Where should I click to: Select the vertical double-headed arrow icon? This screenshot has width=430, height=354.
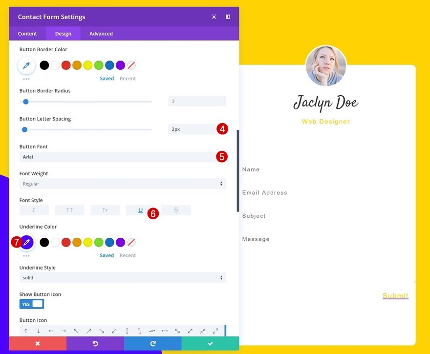coord(127,331)
